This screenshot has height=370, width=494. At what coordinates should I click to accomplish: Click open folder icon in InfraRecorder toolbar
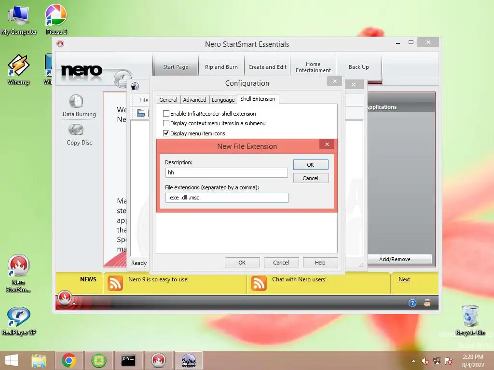pyautogui.click(x=141, y=113)
